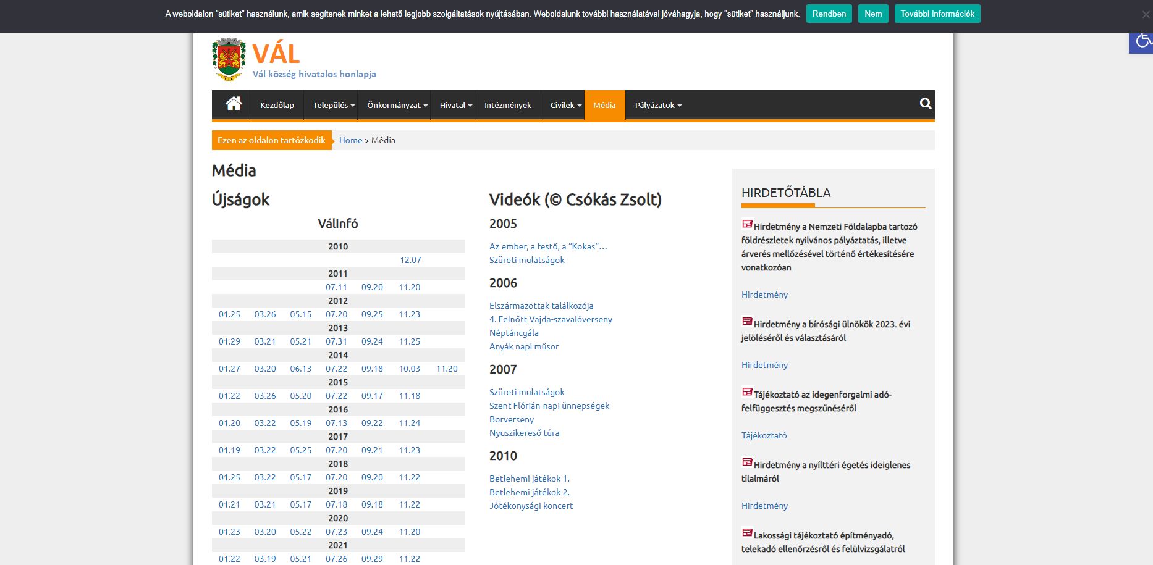Open the 2011 VálInfó issue 07.11
This screenshot has width=1153, height=565.
click(336, 287)
